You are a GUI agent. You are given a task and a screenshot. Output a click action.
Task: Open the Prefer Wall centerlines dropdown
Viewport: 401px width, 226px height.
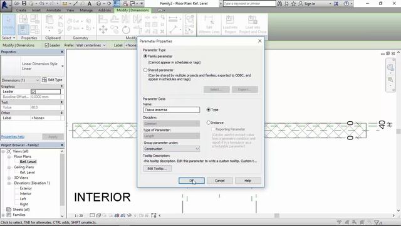[91, 45]
